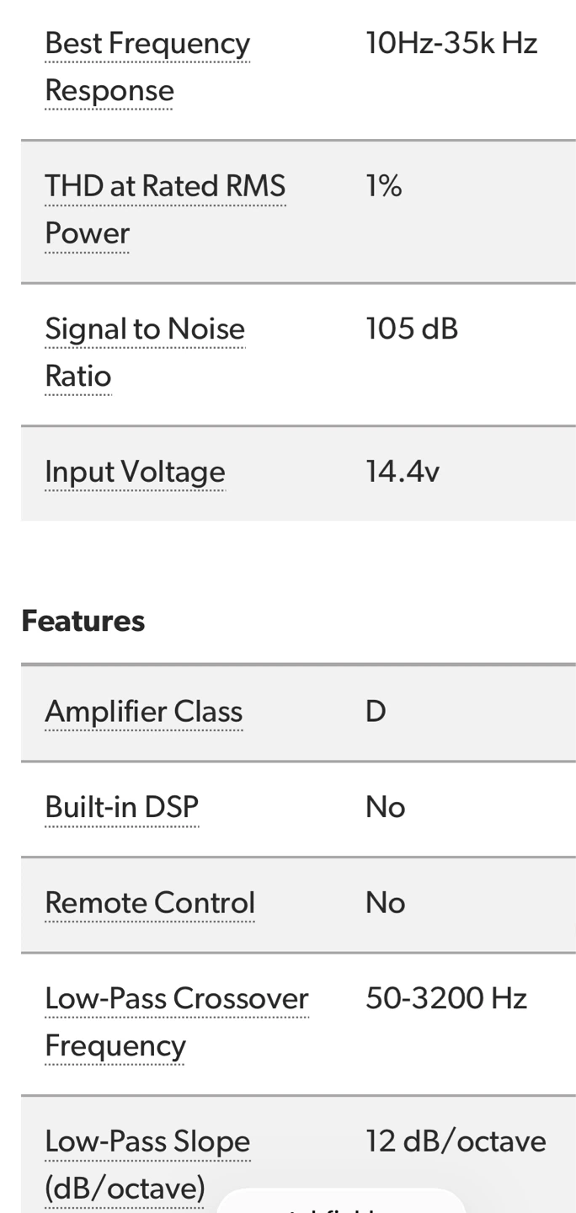The image size is (576, 1213).
Task: Select the 50-3200 Hz crossover value
Action: [446, 999]
